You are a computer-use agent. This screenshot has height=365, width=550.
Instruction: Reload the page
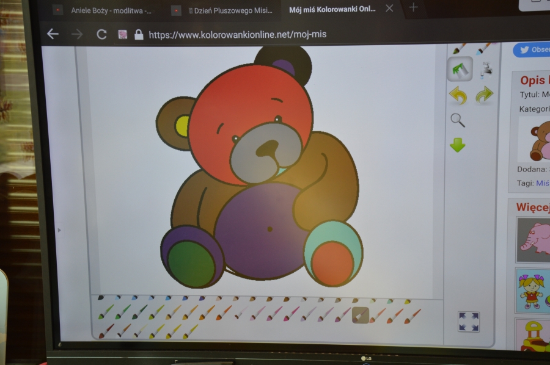pyautogui.click(x=101, y=34)
